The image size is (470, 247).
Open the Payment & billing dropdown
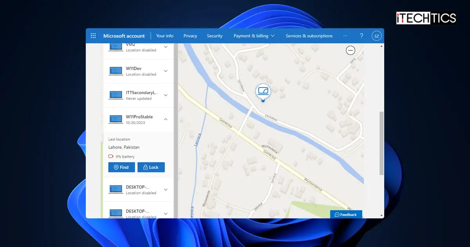coord(254,36)
